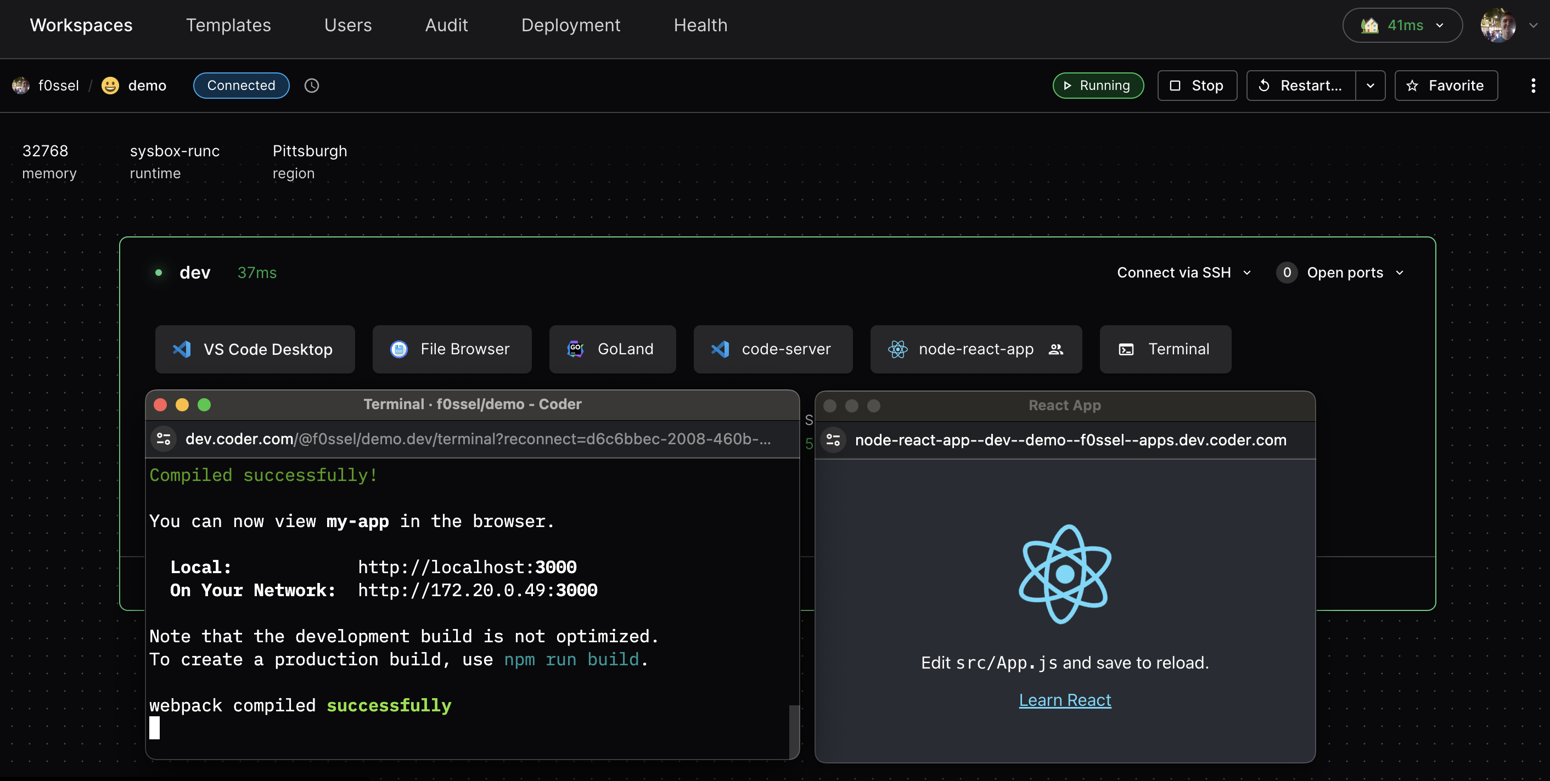Launch the File Browser app
This screenshot has width=1550, height=781.
click(x=452, y=349)
